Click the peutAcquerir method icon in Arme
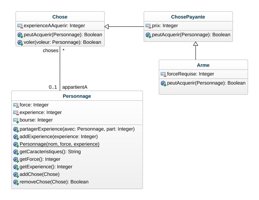This screenshot has height=200, width=259. [163, 83]
